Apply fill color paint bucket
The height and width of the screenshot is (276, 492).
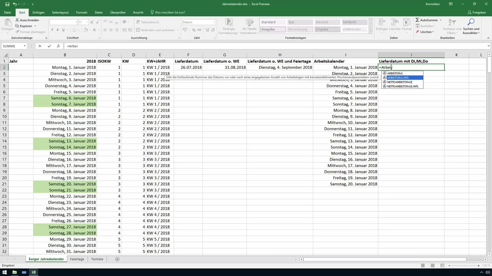pyautogui.click(x=86, y=30)
